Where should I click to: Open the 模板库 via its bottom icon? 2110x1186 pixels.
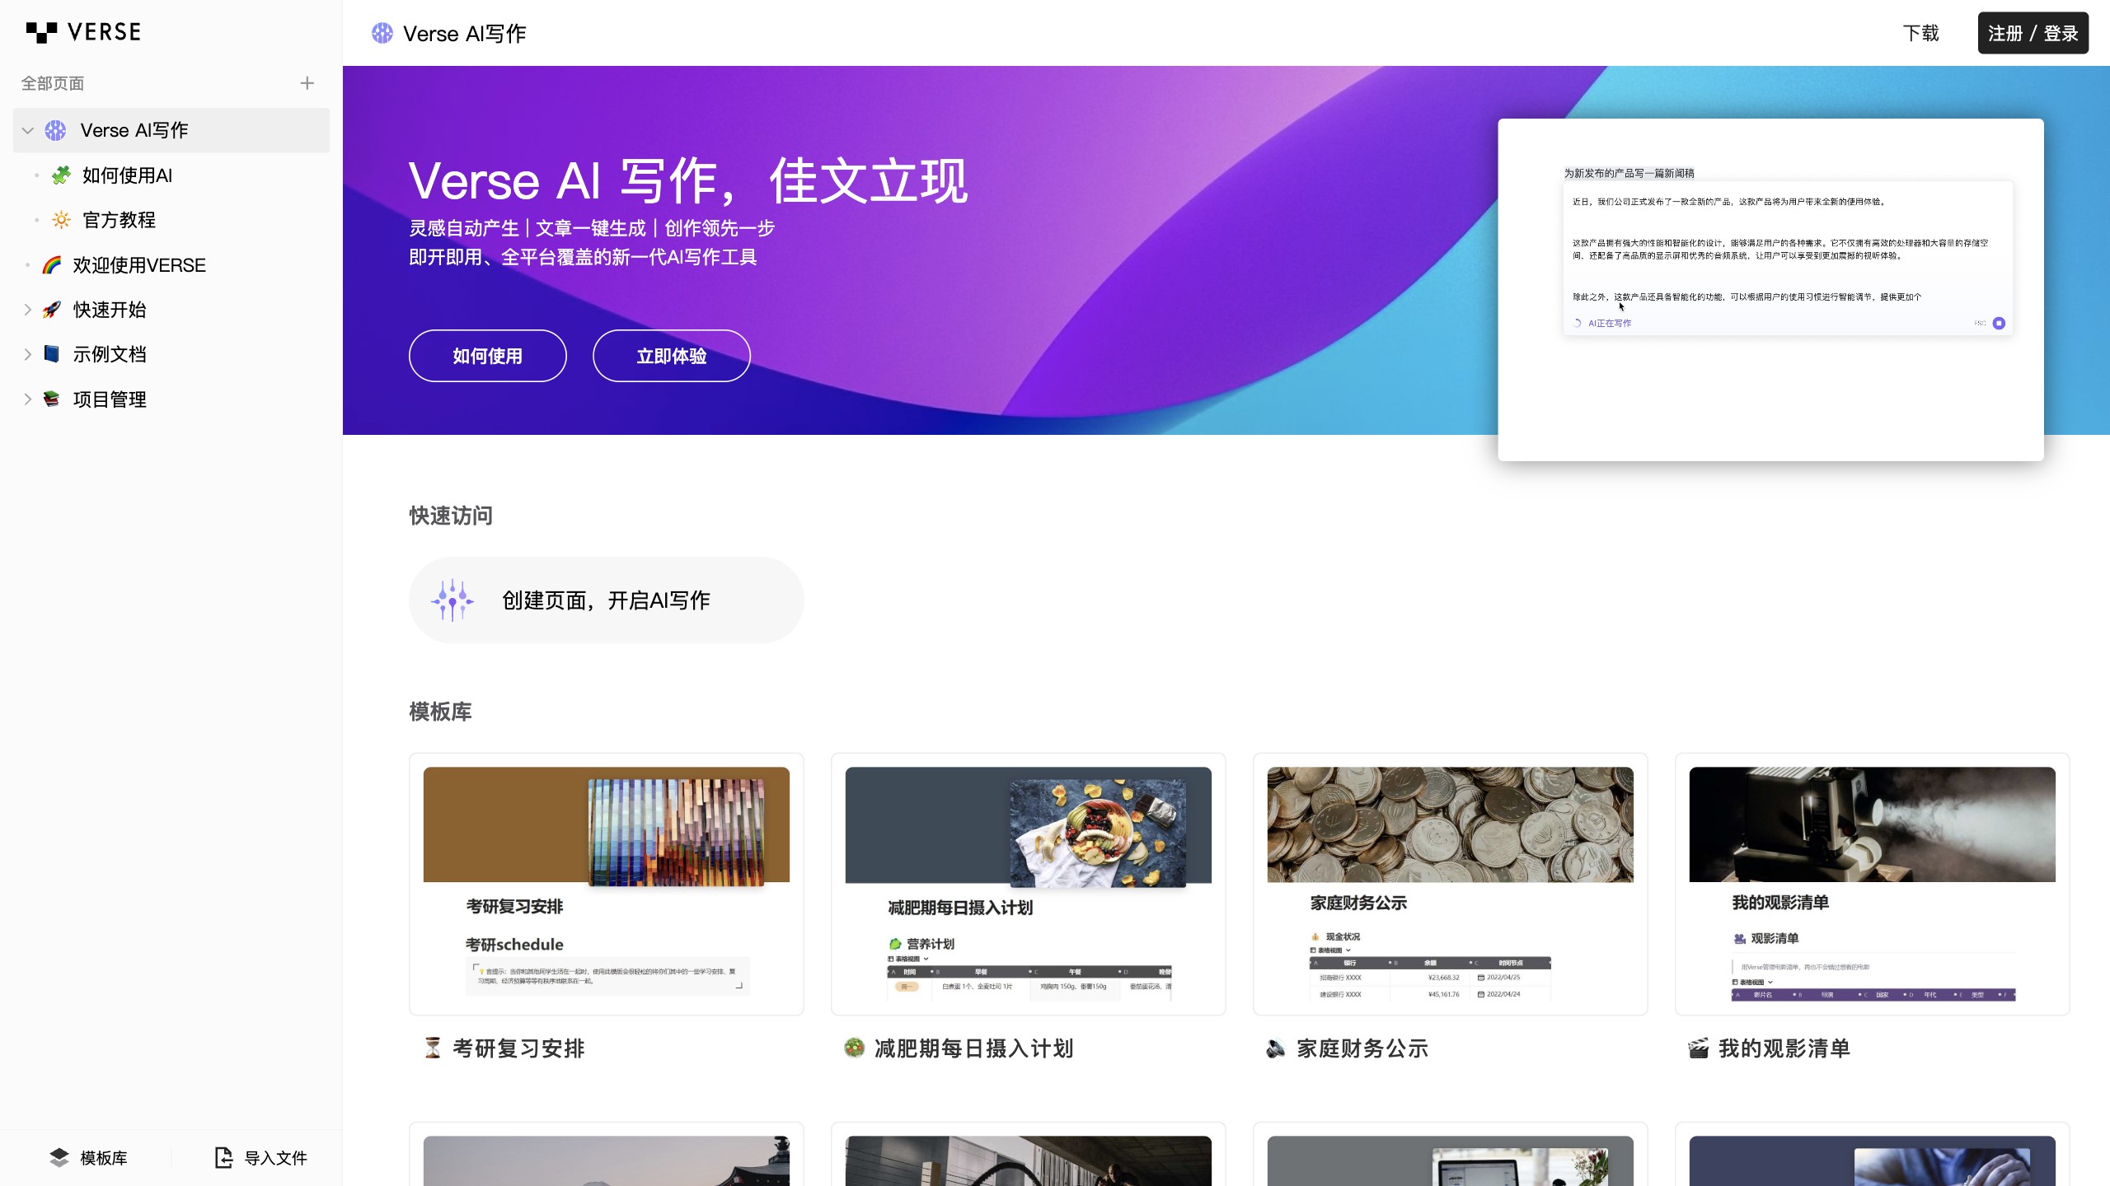click(x=58, y=1157)
